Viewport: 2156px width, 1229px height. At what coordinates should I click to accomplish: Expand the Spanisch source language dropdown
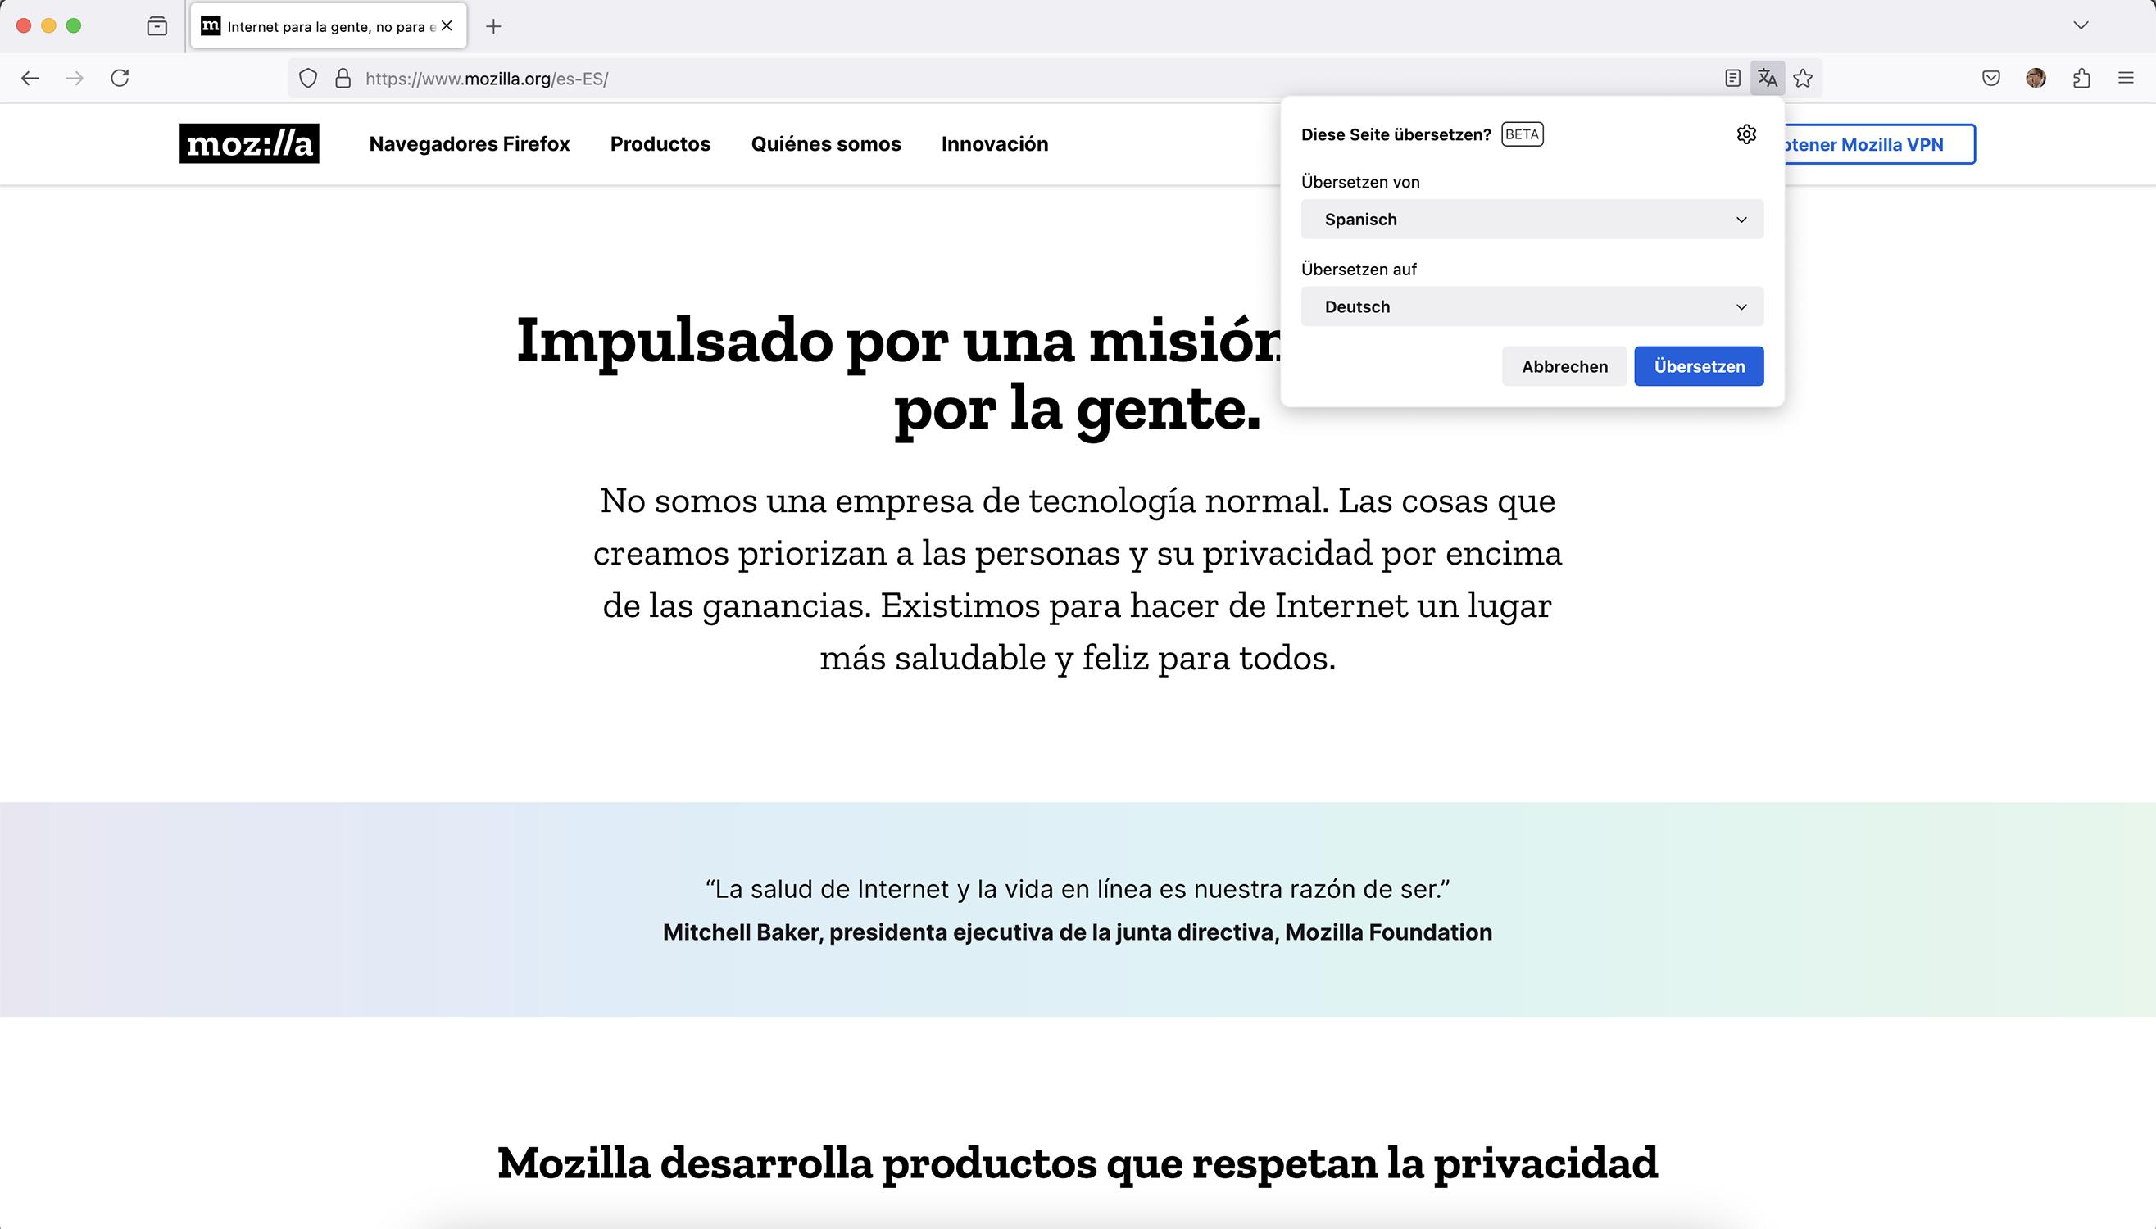[x=1532, y=220]
